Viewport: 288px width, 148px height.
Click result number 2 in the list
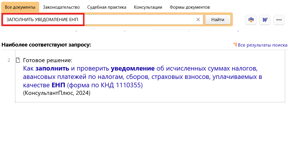(9, 60)
